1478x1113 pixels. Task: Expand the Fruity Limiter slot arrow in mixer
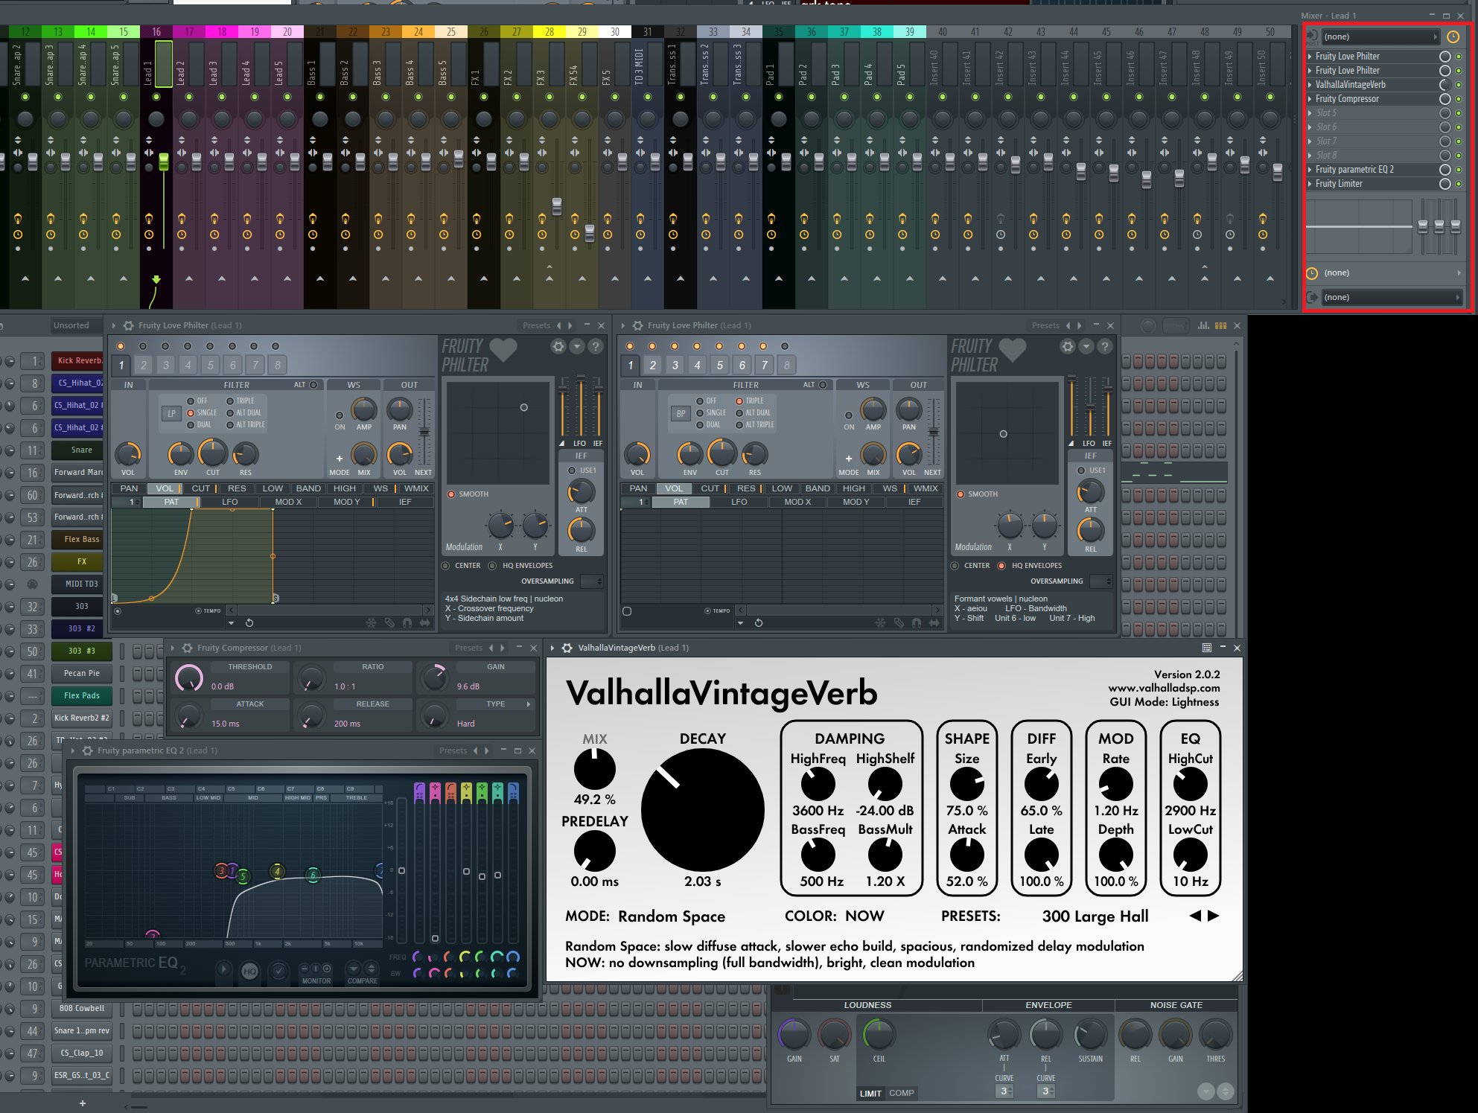pyautogui.click(x=1310, y=184)
